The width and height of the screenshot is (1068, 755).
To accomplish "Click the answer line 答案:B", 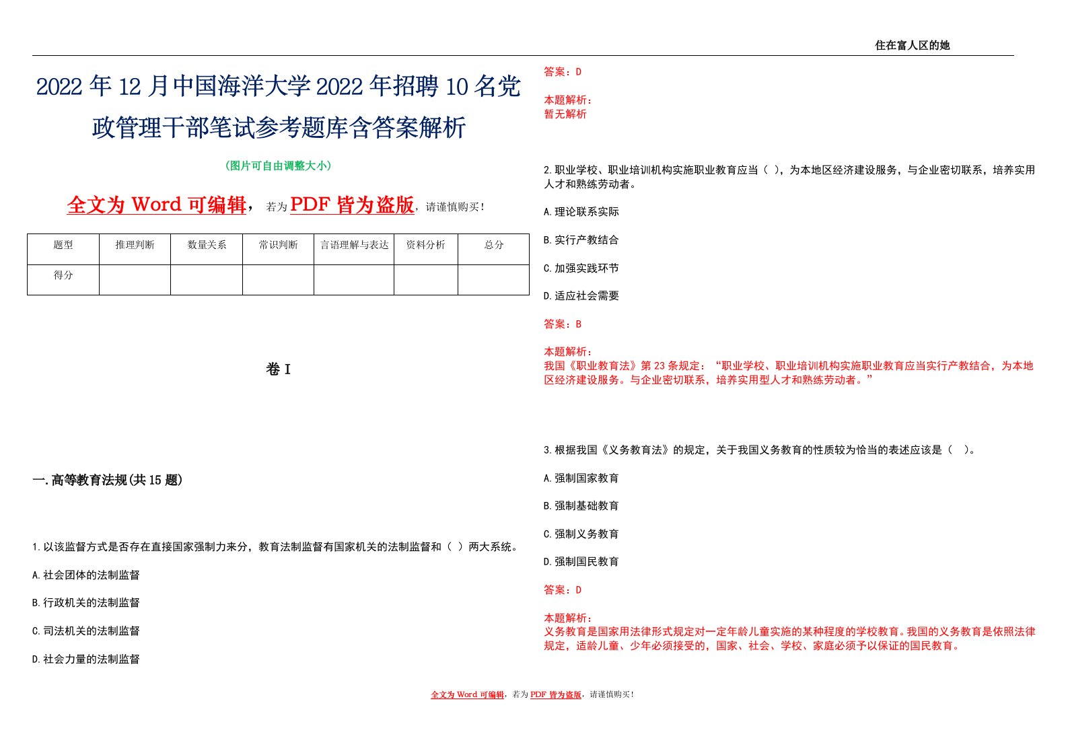I will pos(563,324).
